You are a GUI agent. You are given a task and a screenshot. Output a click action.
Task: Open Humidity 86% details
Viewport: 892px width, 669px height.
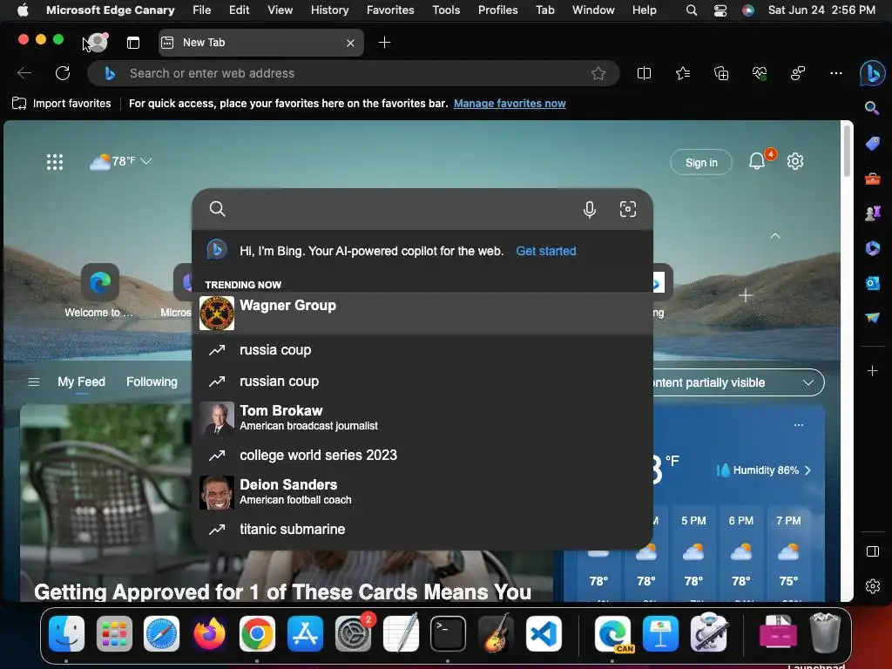(763, 470)
